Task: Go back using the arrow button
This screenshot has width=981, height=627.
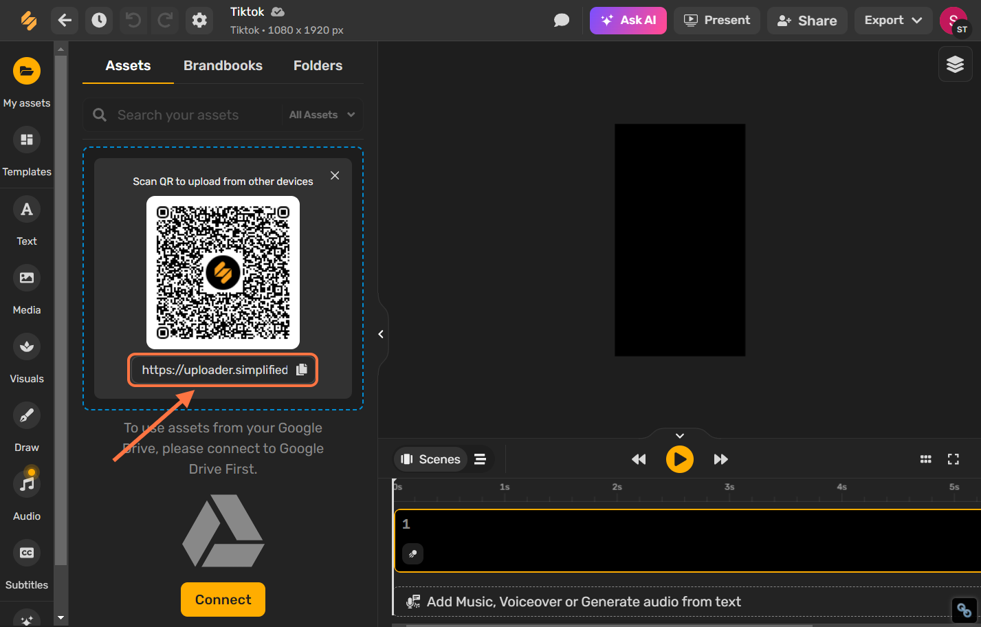Action: point(65,21)
